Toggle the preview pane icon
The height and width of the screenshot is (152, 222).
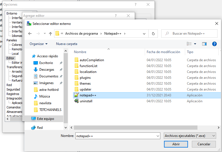click(x=204, y=44)
